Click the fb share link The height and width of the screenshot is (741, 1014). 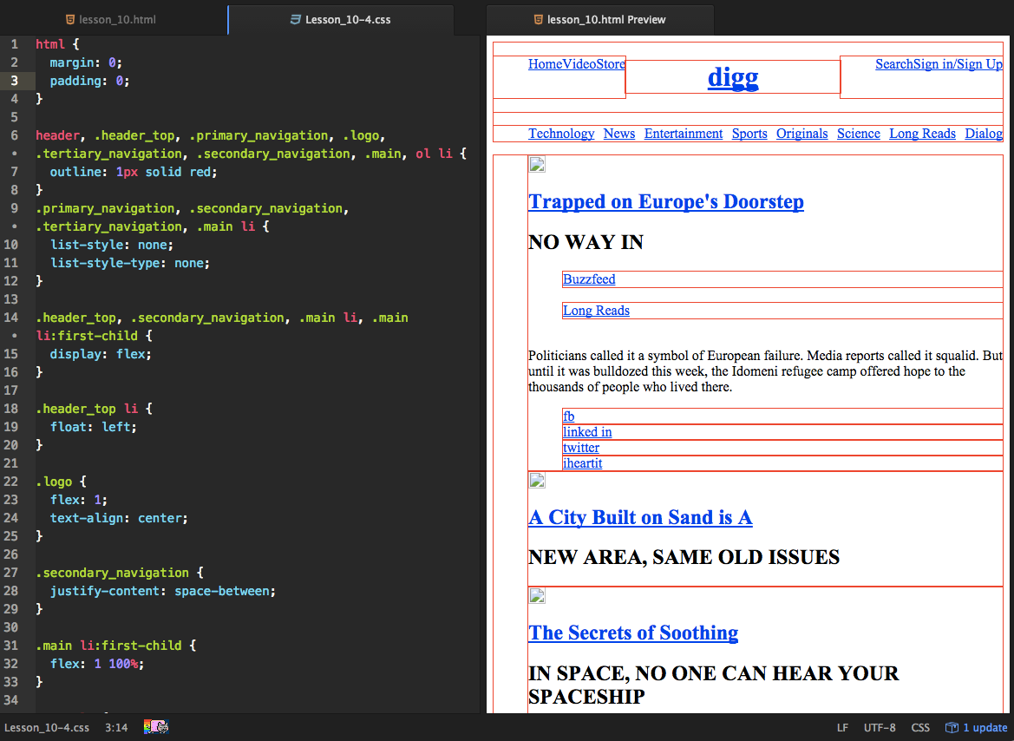pos(568,416)
